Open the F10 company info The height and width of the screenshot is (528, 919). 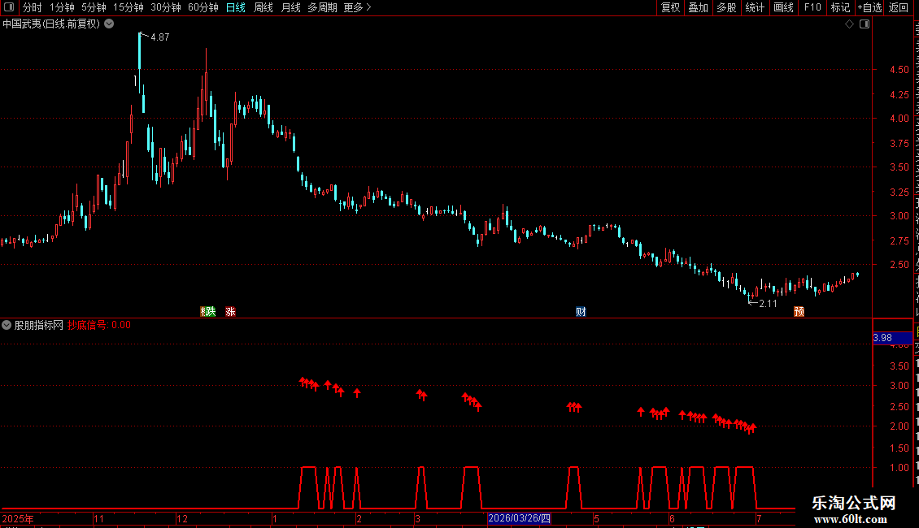point(812,7)
